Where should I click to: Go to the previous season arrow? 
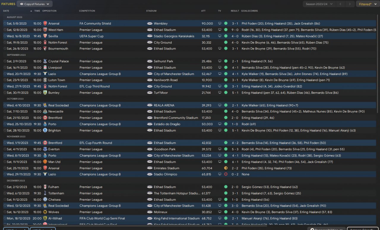click(x=341, y=4)
